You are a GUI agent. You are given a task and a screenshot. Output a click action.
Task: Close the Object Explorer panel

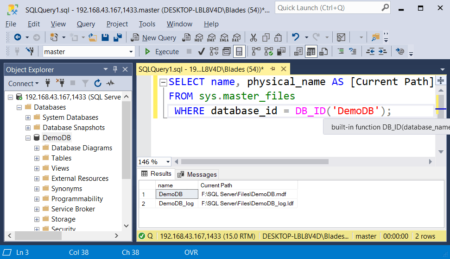125,69
